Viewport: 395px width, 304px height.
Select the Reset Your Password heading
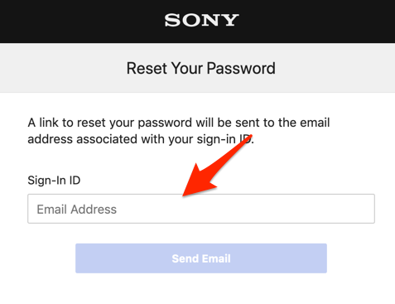pyautogui.click(x=201, y=68)
